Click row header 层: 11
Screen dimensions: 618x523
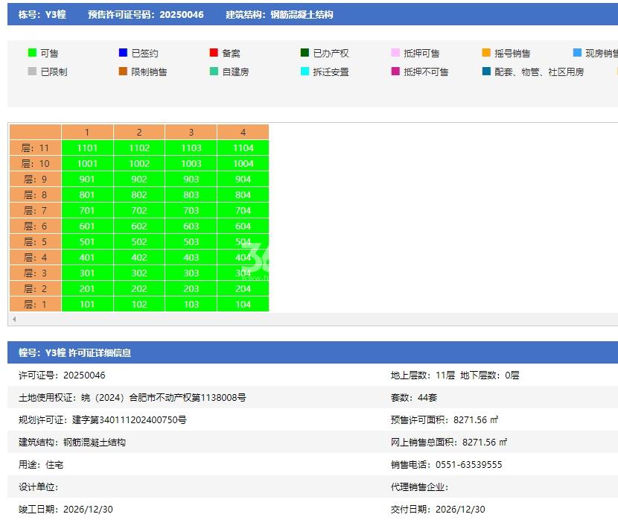[x=36, y=148]
